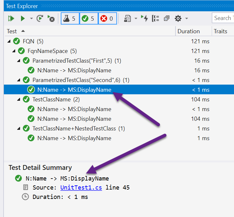Screen dimensions: 234x217
Task: Select the FQN (5) tree row
Action: [119, 41]
